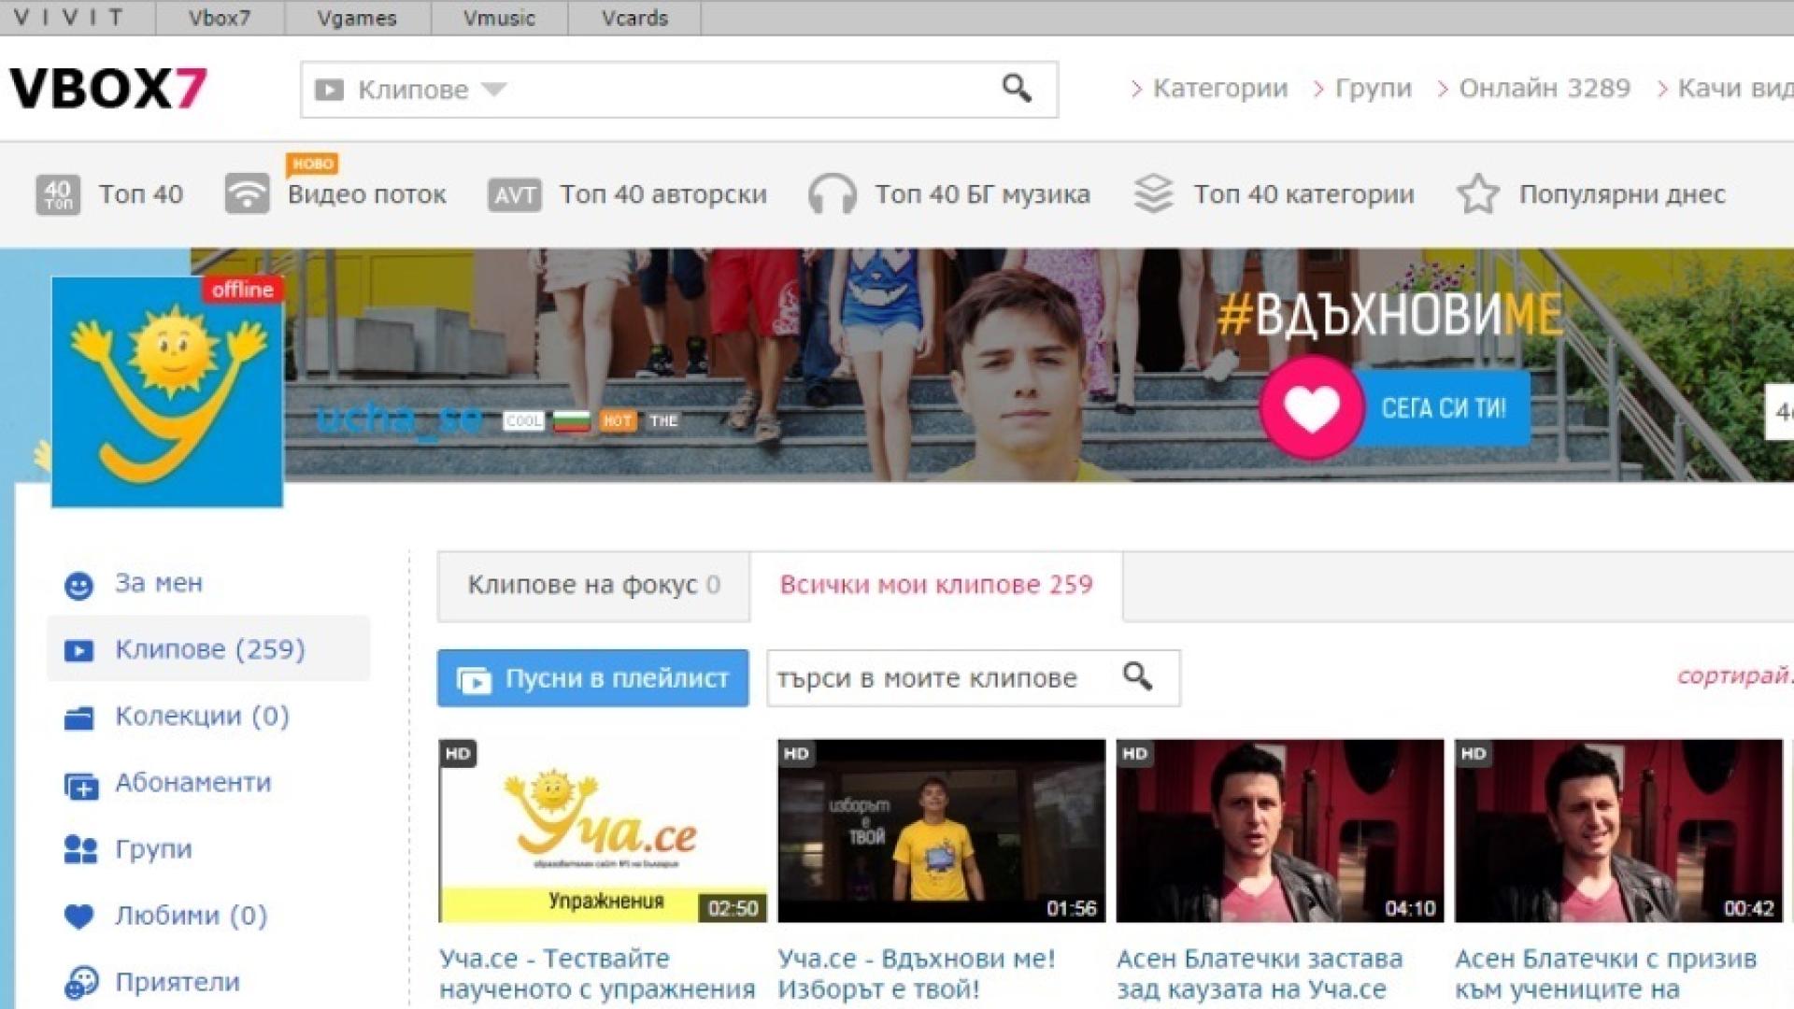
Task: Open Видео поток with the wifi icon
Action: click(246, 194)
